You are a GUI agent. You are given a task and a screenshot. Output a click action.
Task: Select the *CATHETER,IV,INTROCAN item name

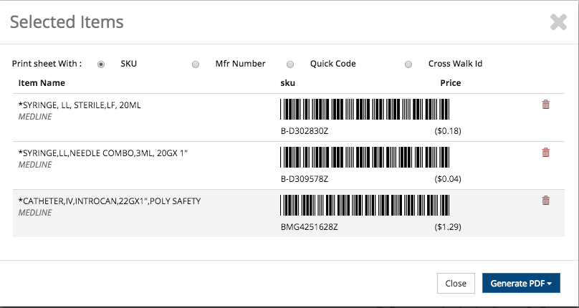point(110,201)
